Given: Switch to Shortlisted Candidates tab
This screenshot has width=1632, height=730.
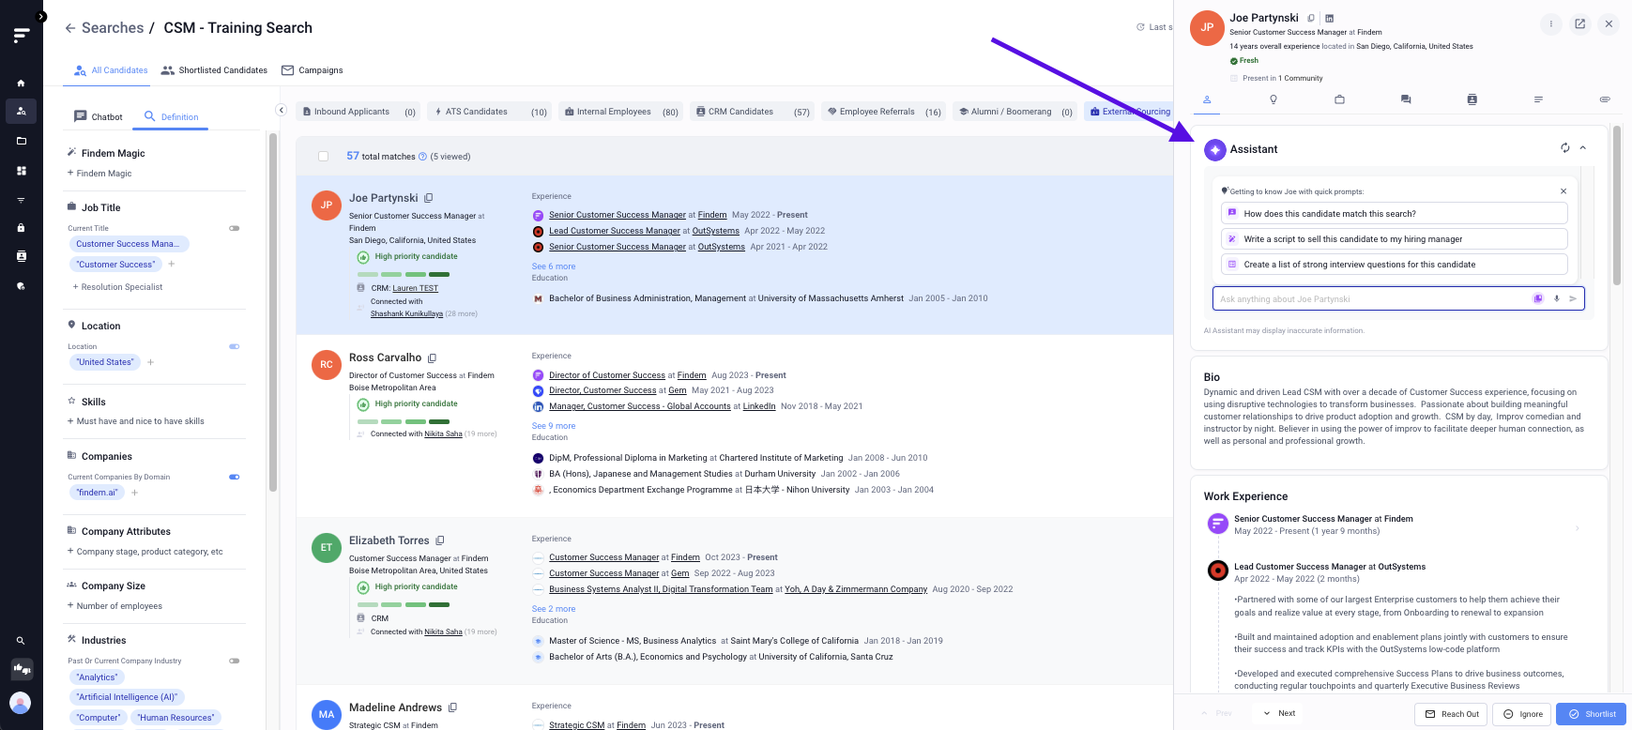Looking at the screenshot, I should click(214, 70).
